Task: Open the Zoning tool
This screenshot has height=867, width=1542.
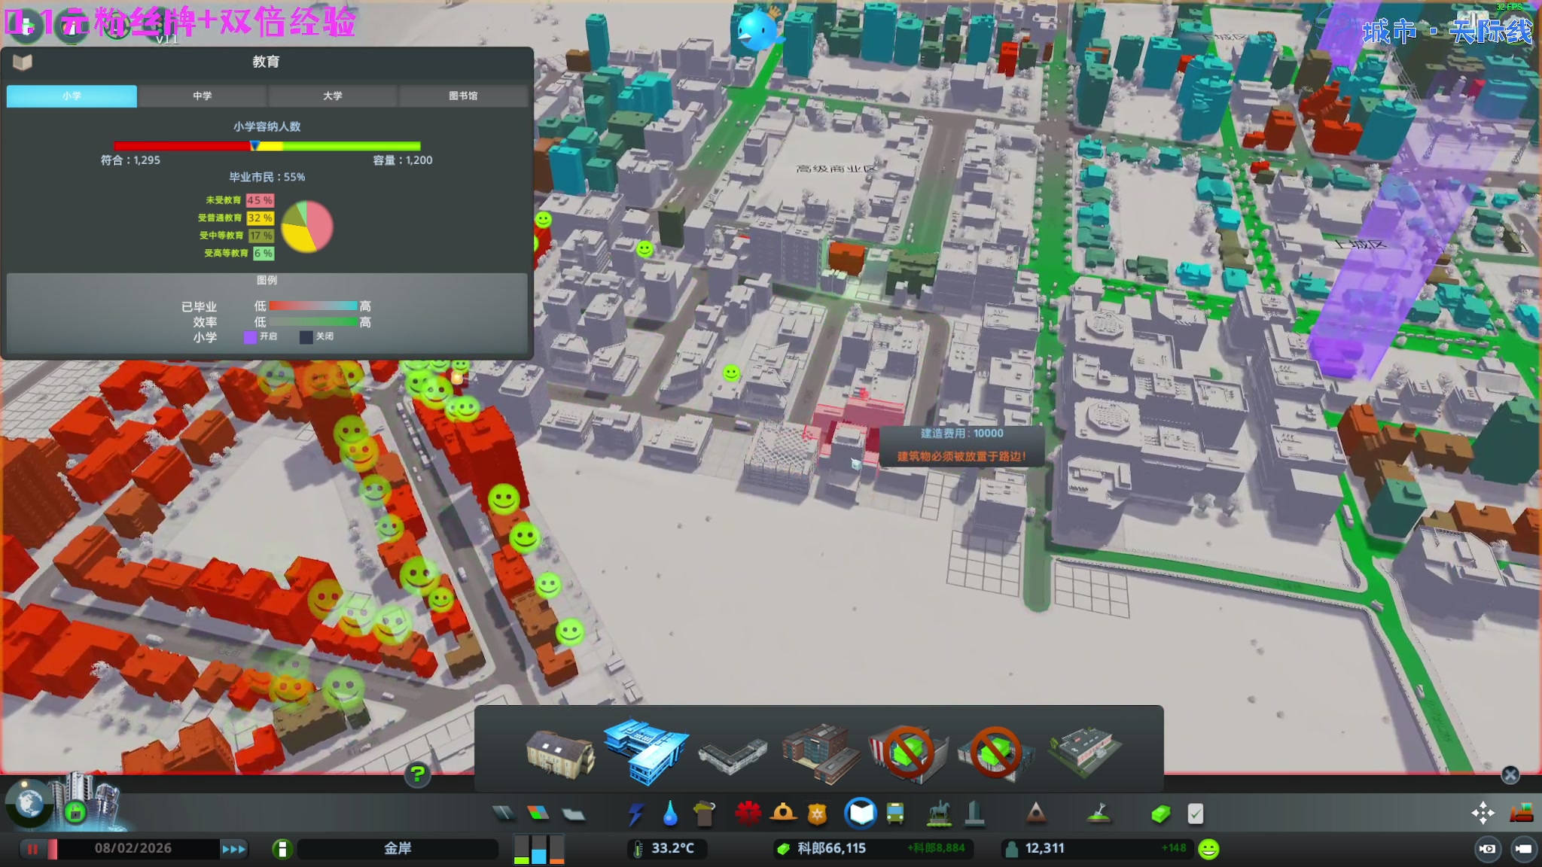Action: tap(538, 814)
